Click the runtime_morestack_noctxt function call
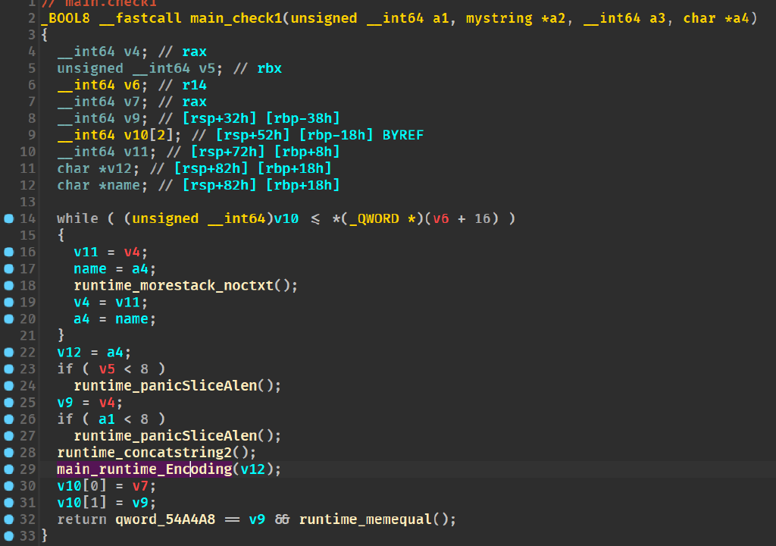The width and height of the screenshot is (776, 546). (177, 285)
